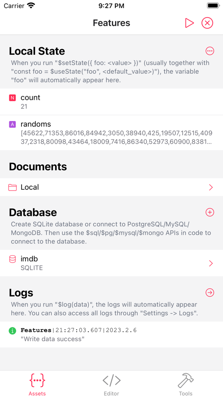
Task: Click the array type icon beside randoms
Action: (x=13, y=125)
